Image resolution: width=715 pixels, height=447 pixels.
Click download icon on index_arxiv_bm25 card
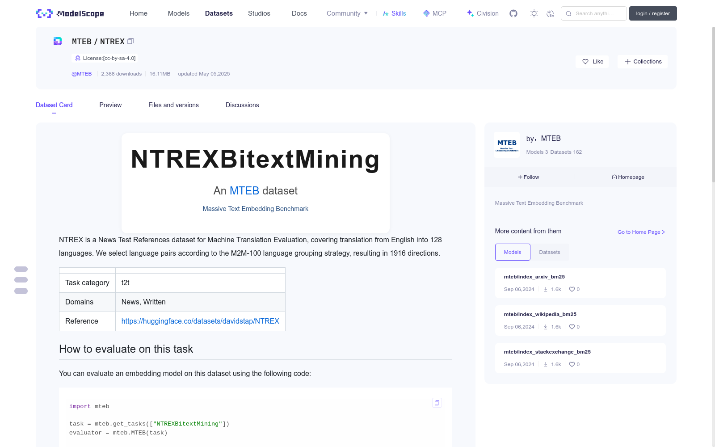[546, 289]
